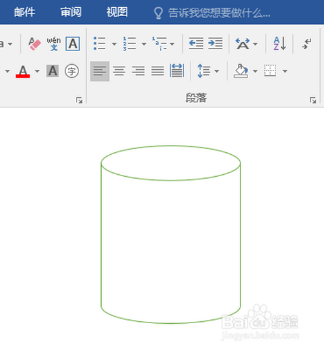The image size is (324, 351).
Task: Increase the paragraph indent
Action: pos(215,43)
